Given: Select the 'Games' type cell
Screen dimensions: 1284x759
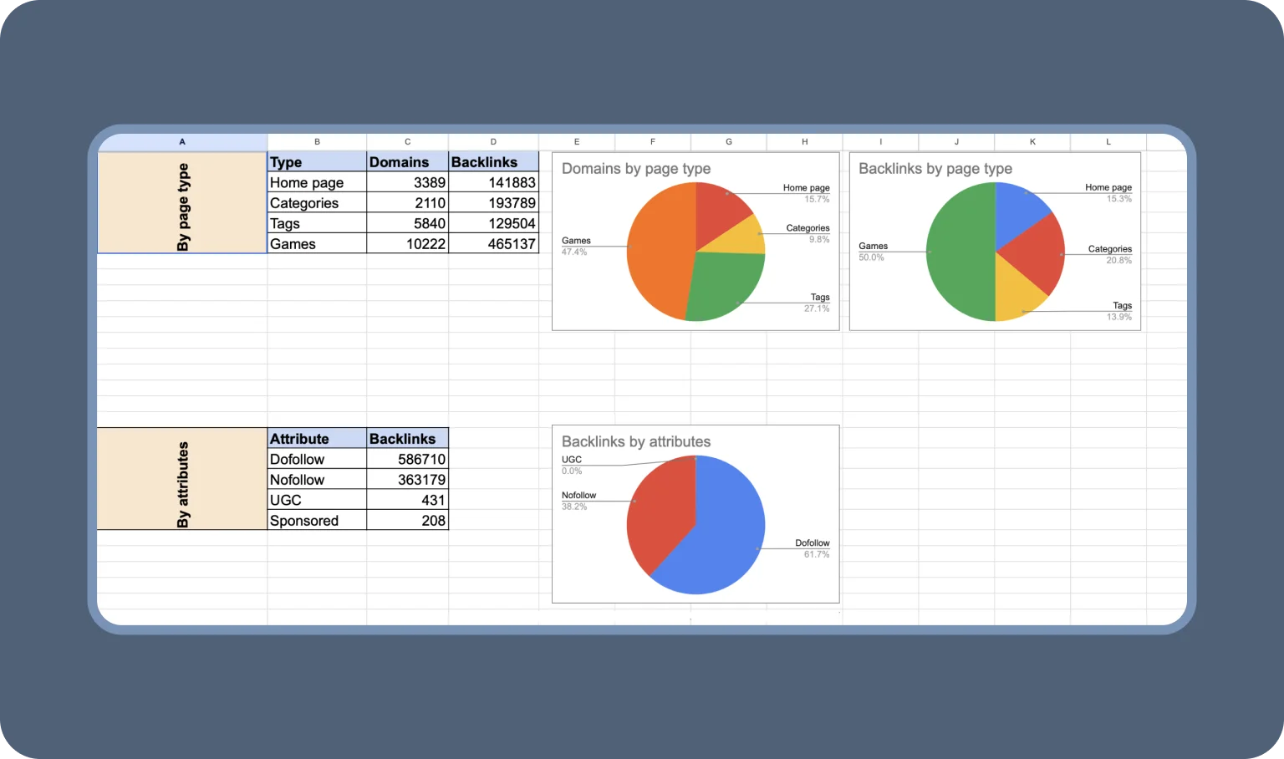Looking at the screenshot, I should pyautogui.click(x=317, y=243).
